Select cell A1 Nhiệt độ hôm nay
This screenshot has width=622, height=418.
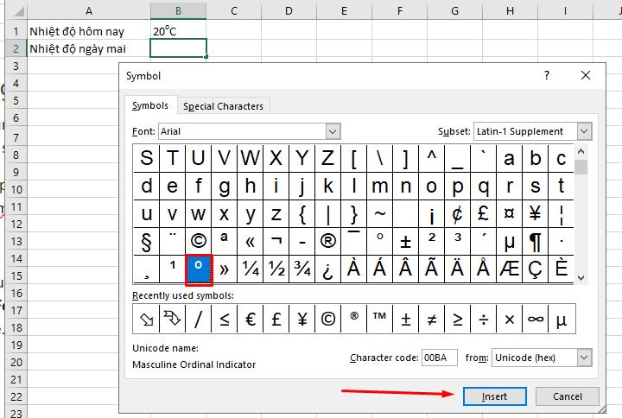point(88,31)
